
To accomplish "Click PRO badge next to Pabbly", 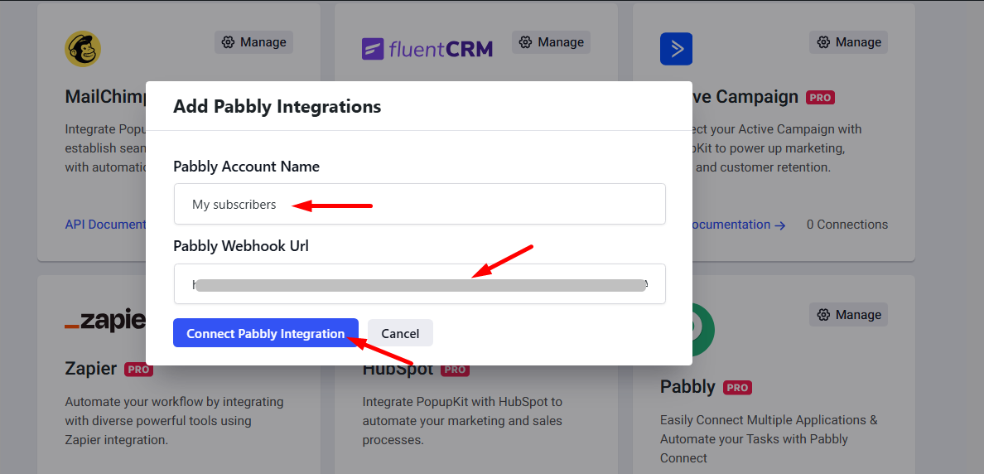I will (736, 387).
